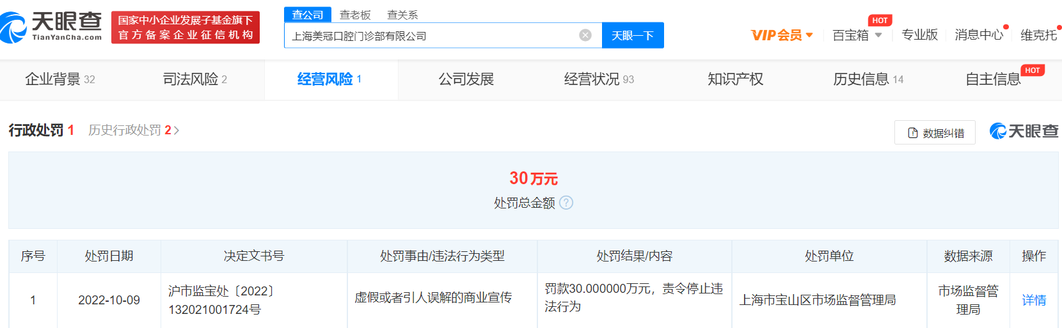Clear the search box with the X icon
Viewport: 1062px width, 328px height.
(x=585, y=35)
